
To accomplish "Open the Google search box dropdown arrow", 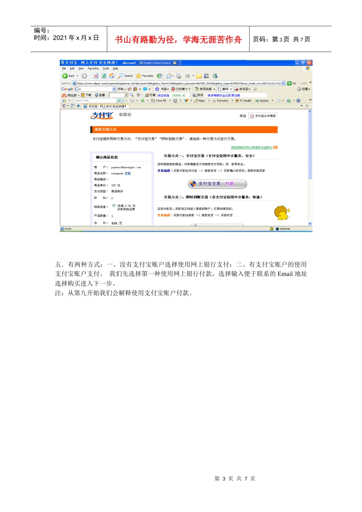I will point(114,89).
